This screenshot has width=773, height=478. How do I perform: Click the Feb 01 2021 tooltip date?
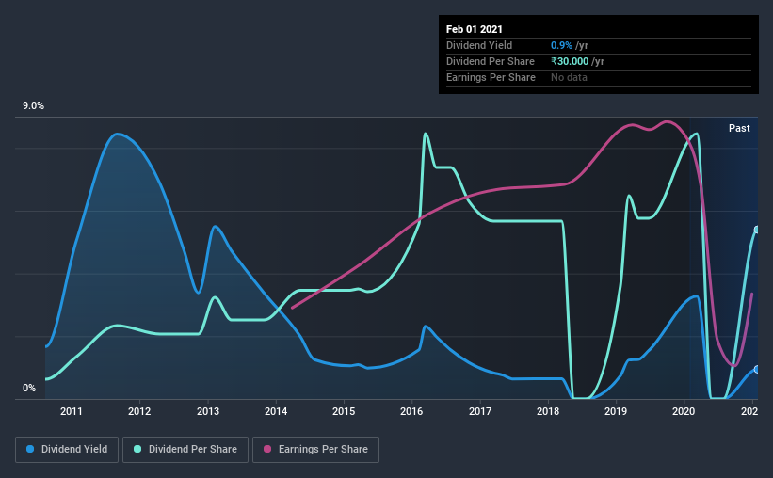(475, 29)
